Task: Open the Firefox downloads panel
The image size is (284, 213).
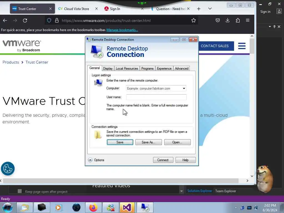Action: coord(228,20)
